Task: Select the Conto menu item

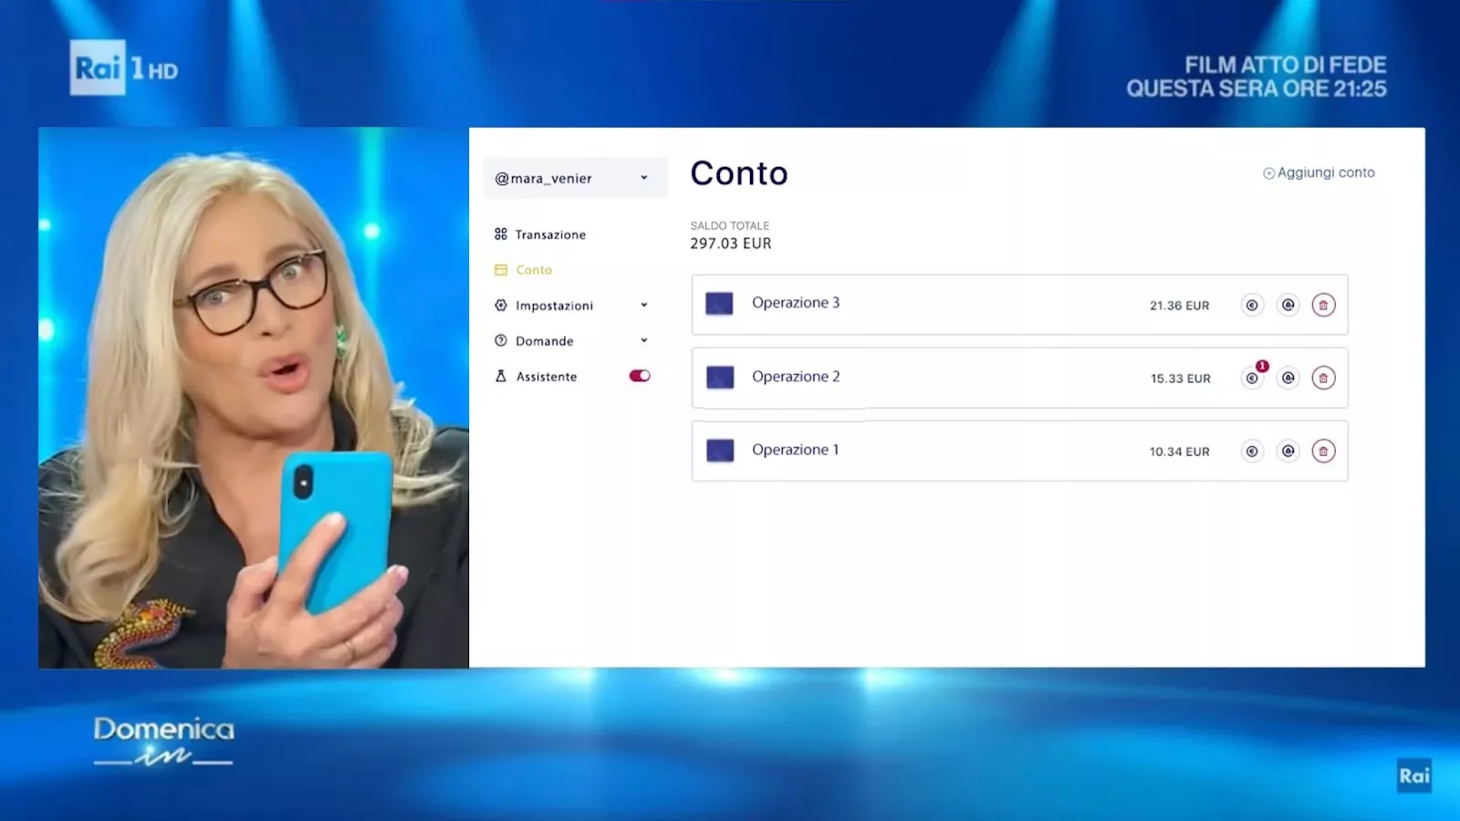Action: [534, 270]
